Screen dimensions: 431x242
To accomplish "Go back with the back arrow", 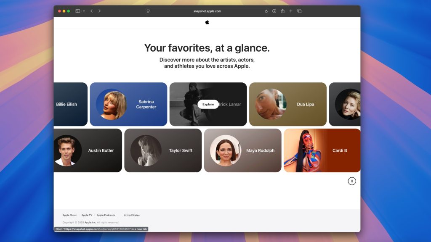I will [x=91, y=11].
